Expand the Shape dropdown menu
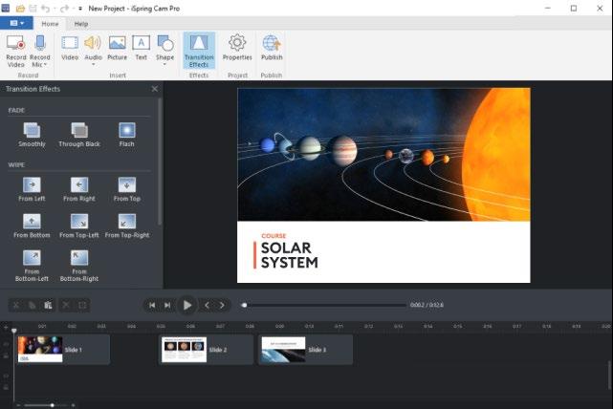The width and height of the screenshot is (613, 409). coord(164,64)
